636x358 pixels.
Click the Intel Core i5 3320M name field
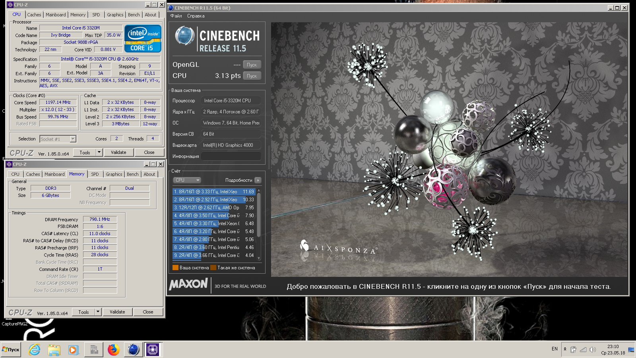tap(81, 28)
